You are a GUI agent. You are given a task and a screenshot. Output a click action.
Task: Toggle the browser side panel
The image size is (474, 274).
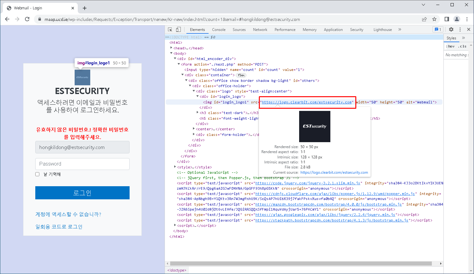447,19
